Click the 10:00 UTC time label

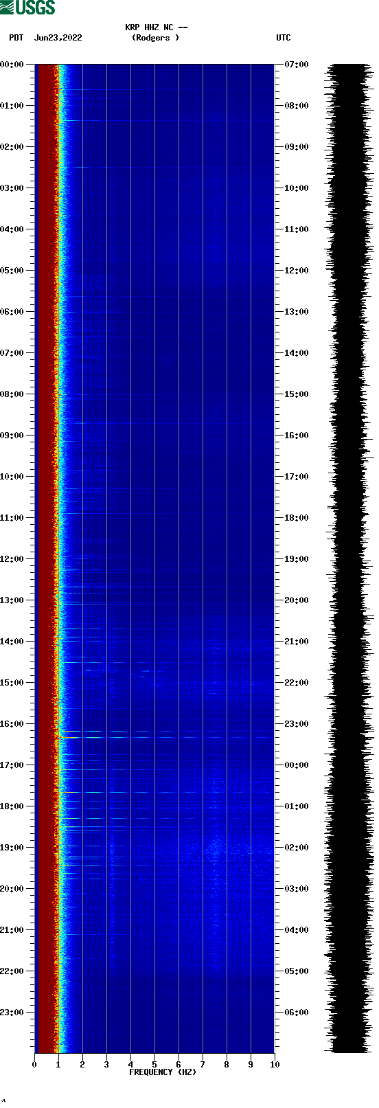(x=297, y=188)
